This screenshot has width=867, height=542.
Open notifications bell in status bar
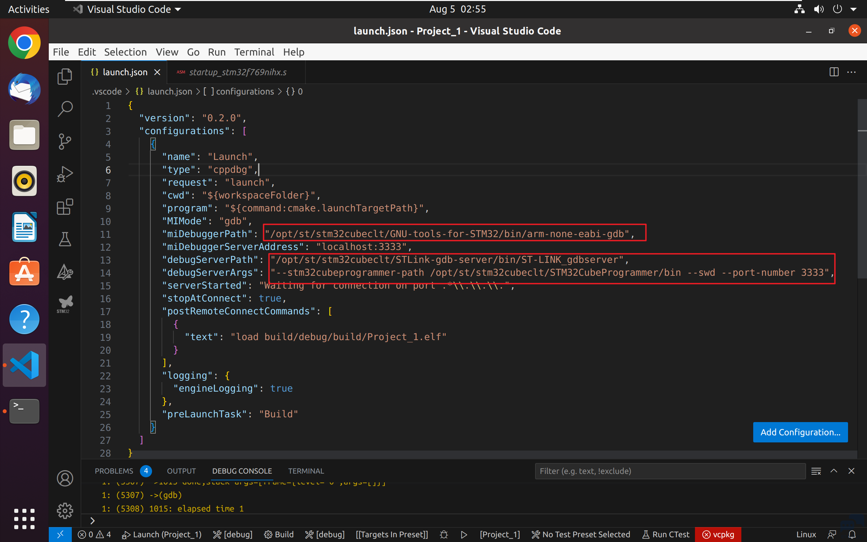click(852, 535)
